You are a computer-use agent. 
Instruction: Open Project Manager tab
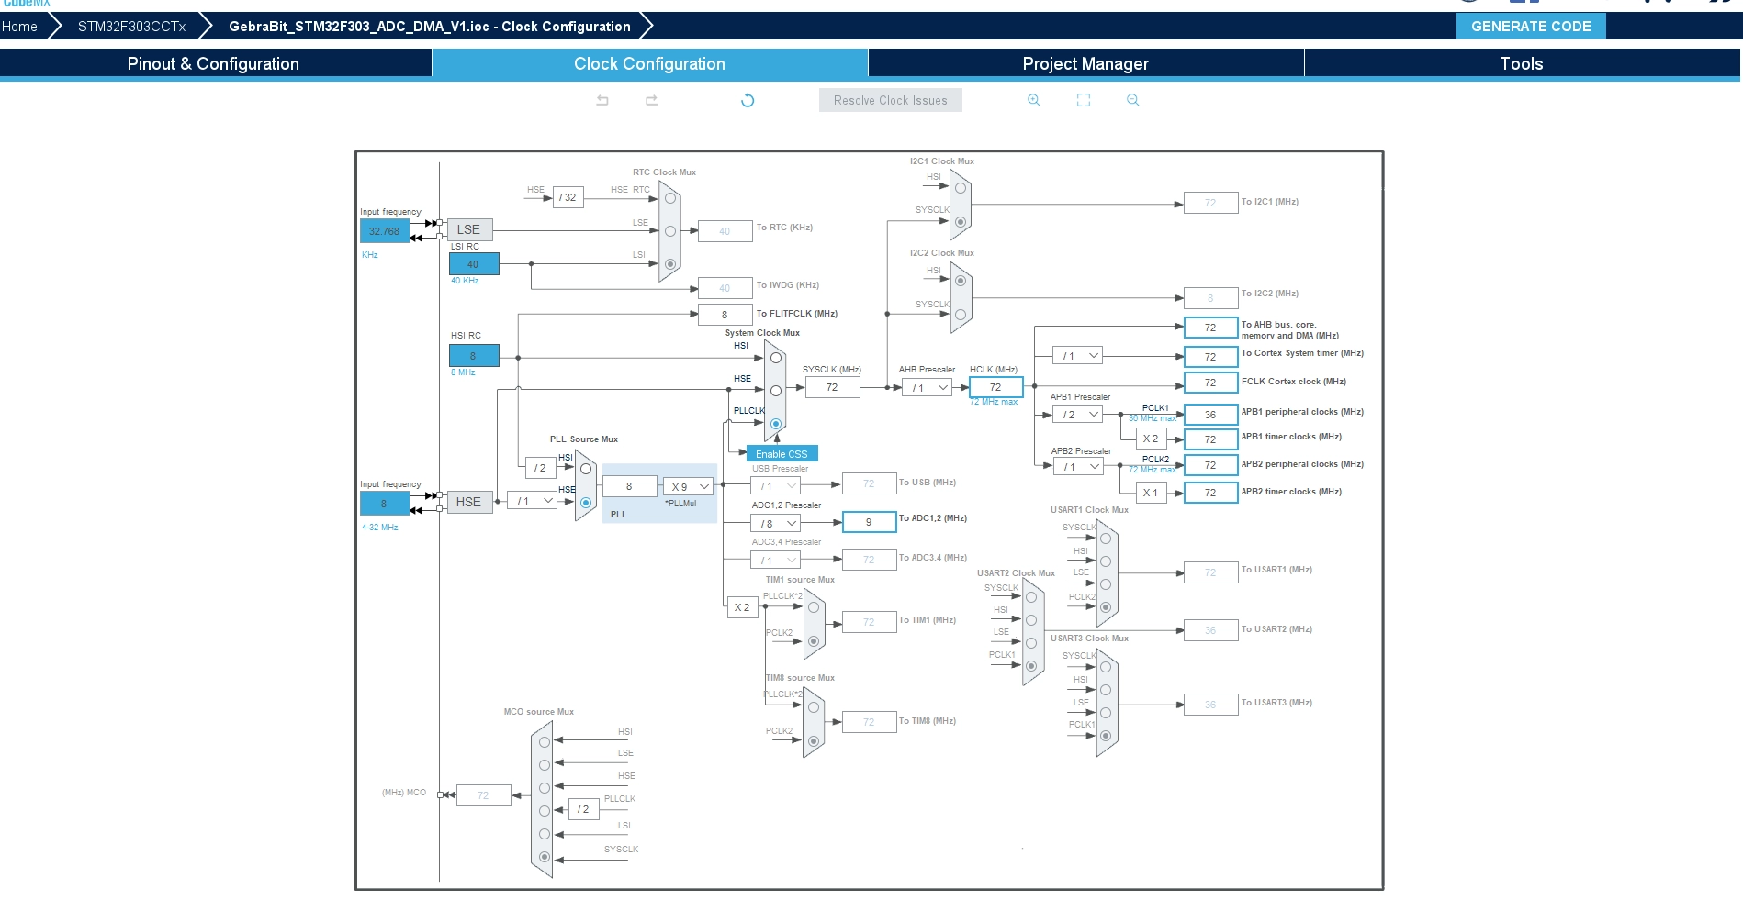click(x=1086, y=63)
